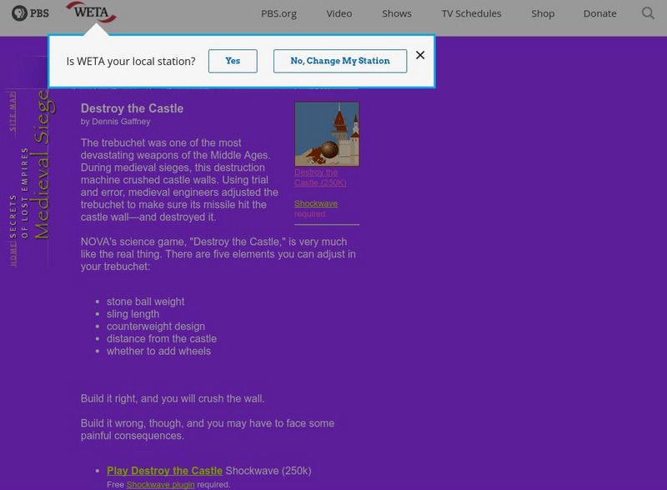Click the Medieval Siege vertical title
The width and height of the screenshot is (667, 490).
(43, 165)
